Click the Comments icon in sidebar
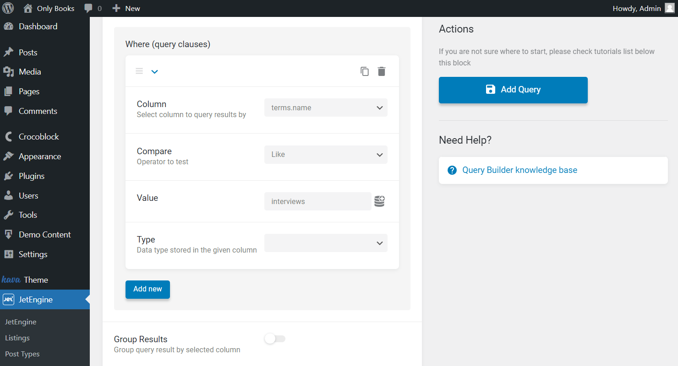 tap(8, 111)
